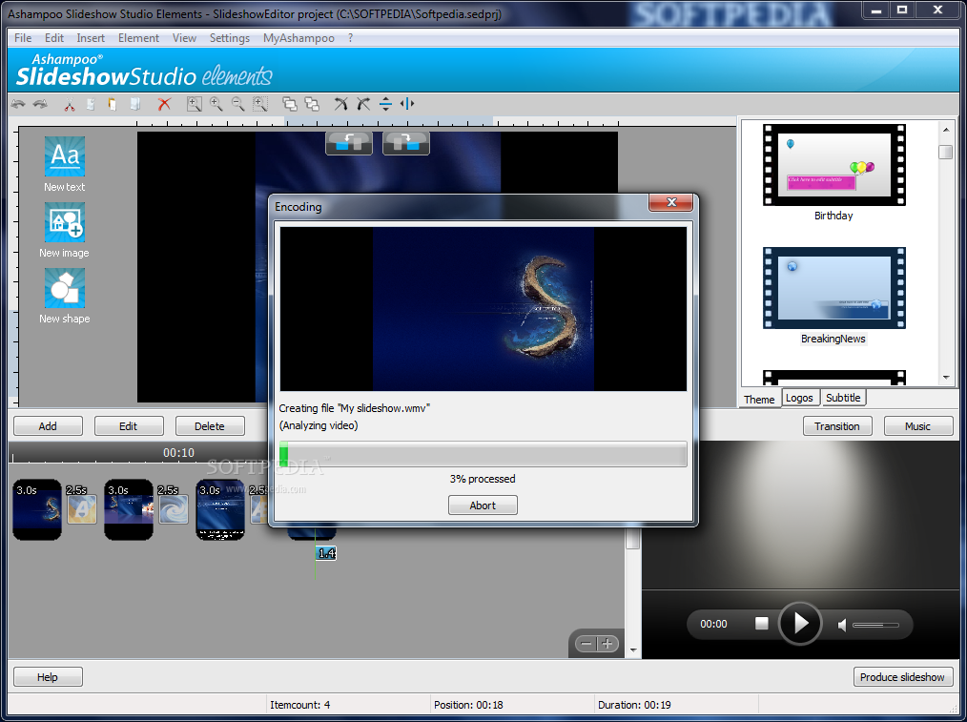Open the Insert menu
967x722 pixels.
(x=91, y=38)
